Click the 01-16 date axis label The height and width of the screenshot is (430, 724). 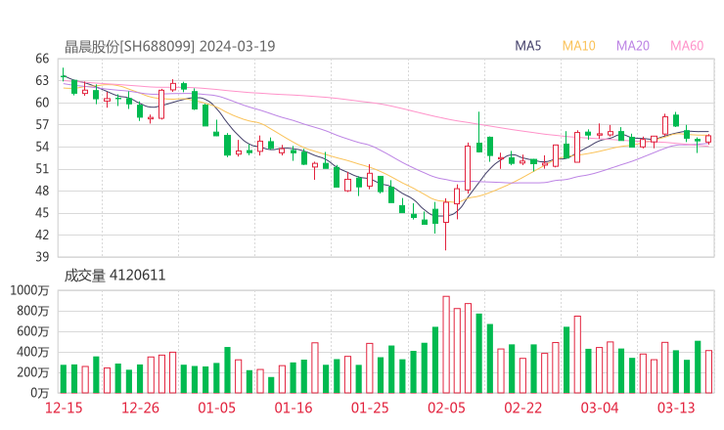click(x=294, y=408)
